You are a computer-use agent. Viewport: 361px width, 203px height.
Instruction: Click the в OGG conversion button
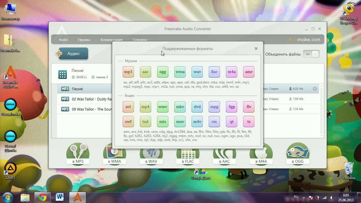pyautogui.click(x=298, y=154)
